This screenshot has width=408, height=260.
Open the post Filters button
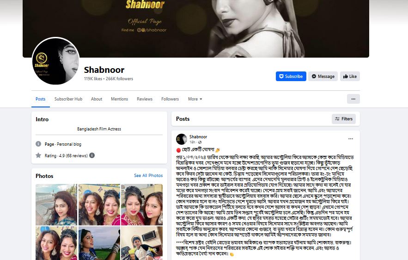(x=343, y=119)
